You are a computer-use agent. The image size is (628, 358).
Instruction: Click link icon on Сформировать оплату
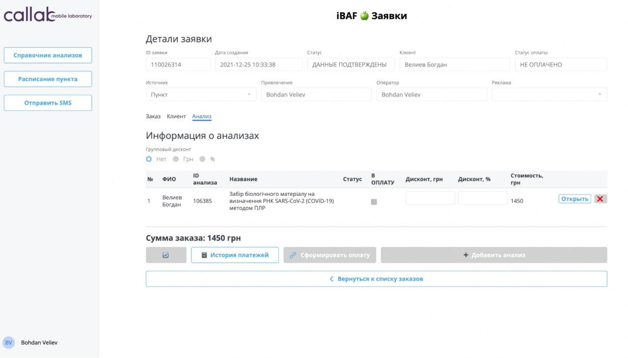pos(293,255)
